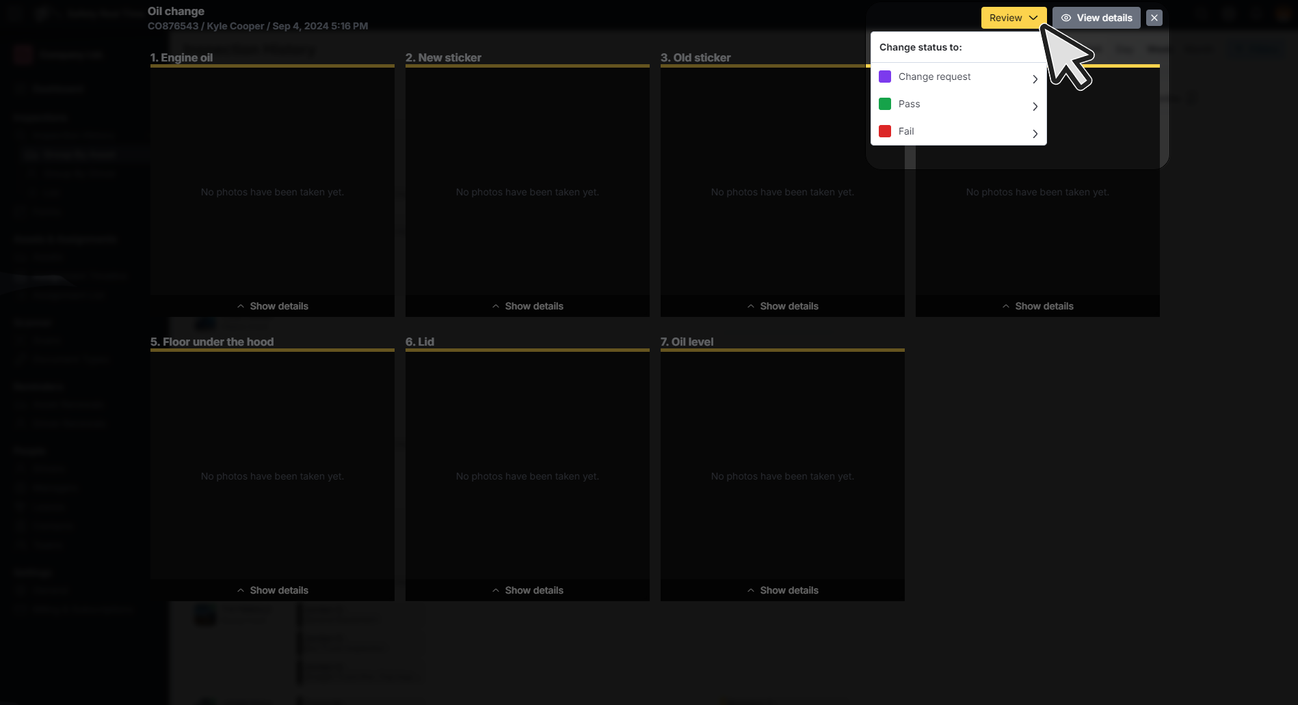Click the purple Change request swatch
The image size is (1298, 705).
pyautogui.click(x=885, y=77)
